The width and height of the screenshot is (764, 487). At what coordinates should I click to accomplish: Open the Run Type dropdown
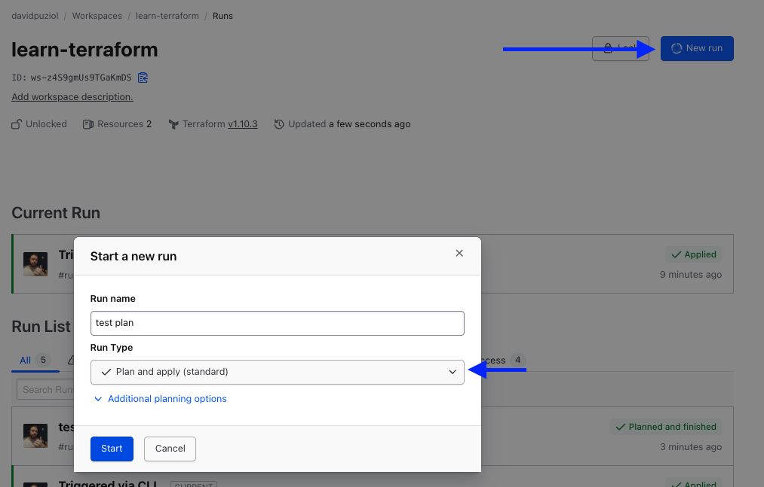click(x=277, y=372)
